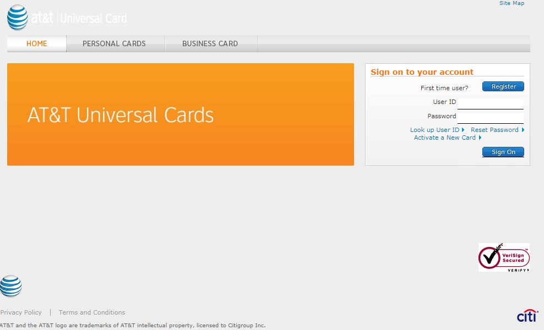The image size is (544, 330).
Task: Open the Reset Password link
Action: pos(495,130)
